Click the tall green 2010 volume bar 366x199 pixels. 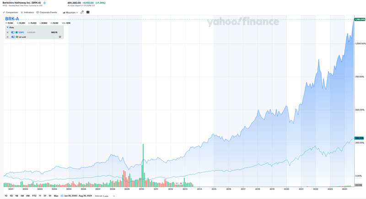click(x=143, y=164)
